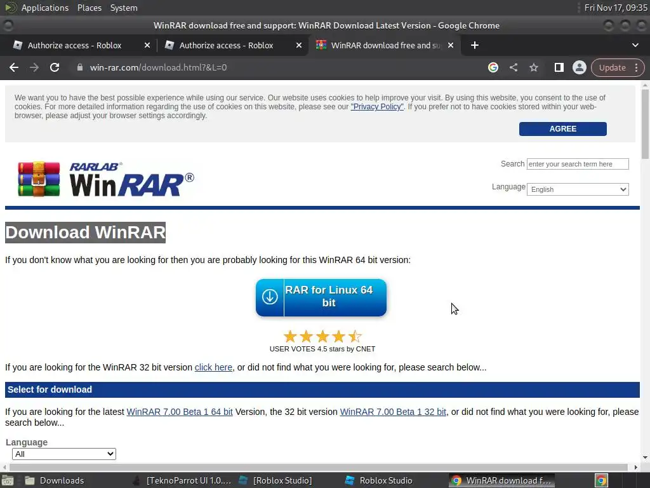
Task: Click the star rating graphic
Action: coord(322,336)
